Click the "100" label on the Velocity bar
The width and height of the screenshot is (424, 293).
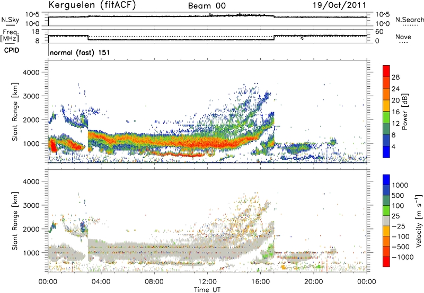pos(398,206)
